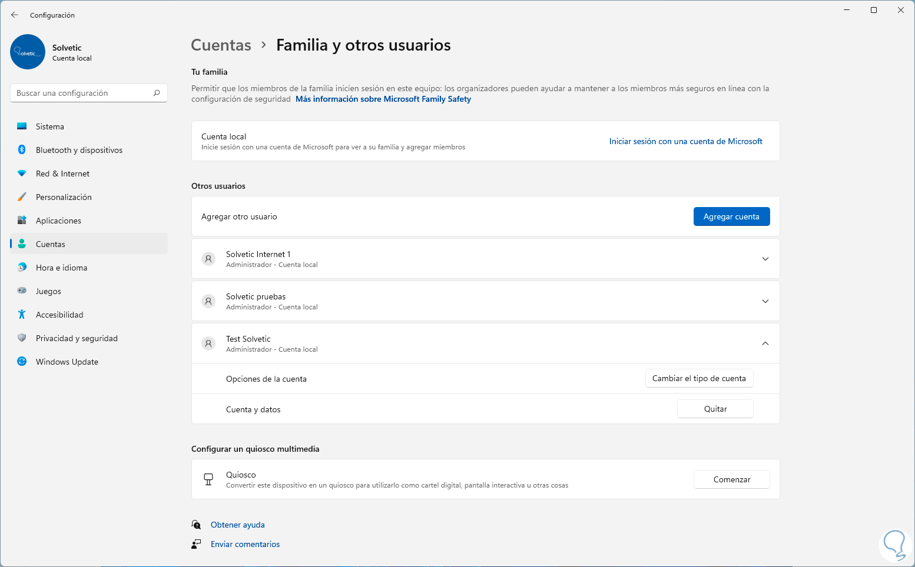Open the Sistema settings section

50,126
